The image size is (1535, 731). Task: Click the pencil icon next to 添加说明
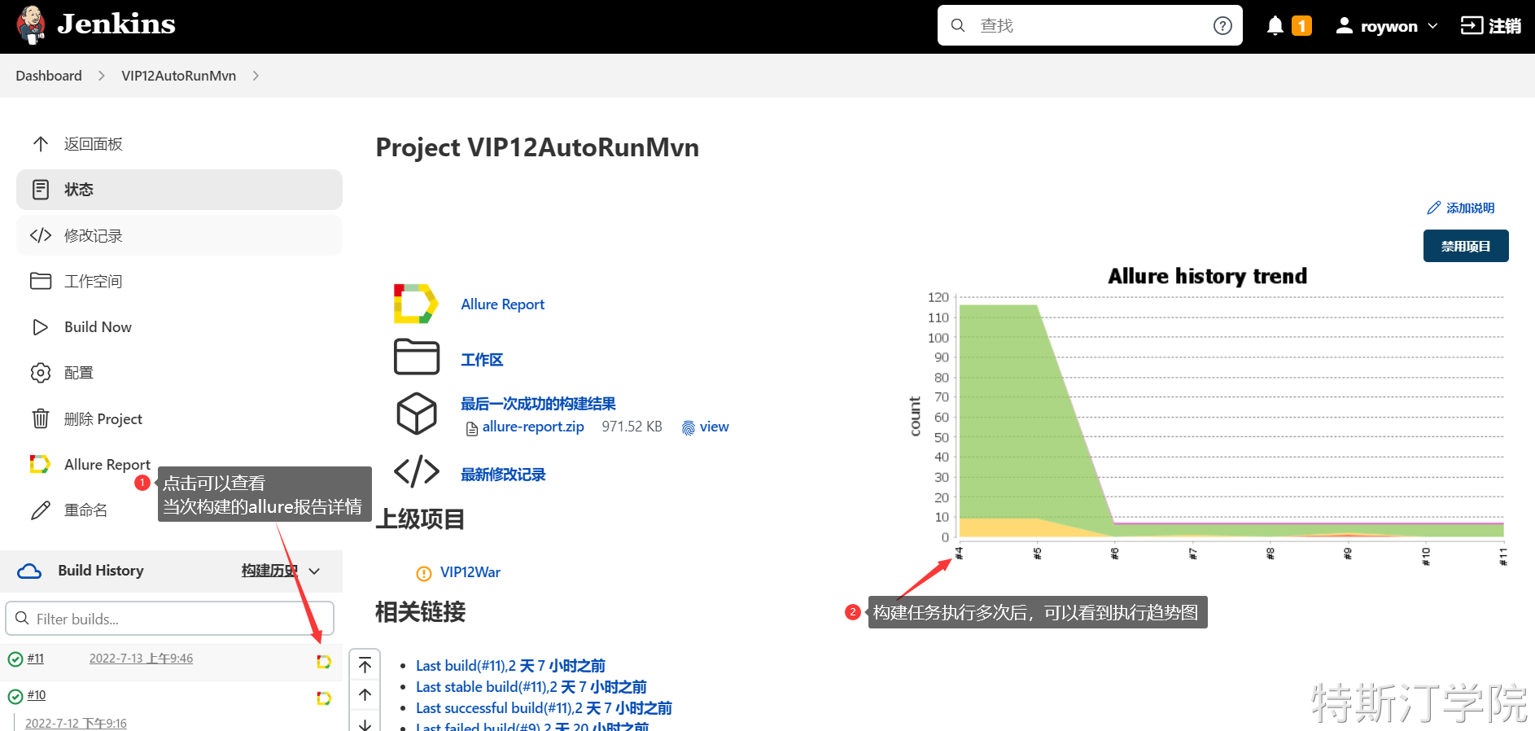pos(1434,208)
